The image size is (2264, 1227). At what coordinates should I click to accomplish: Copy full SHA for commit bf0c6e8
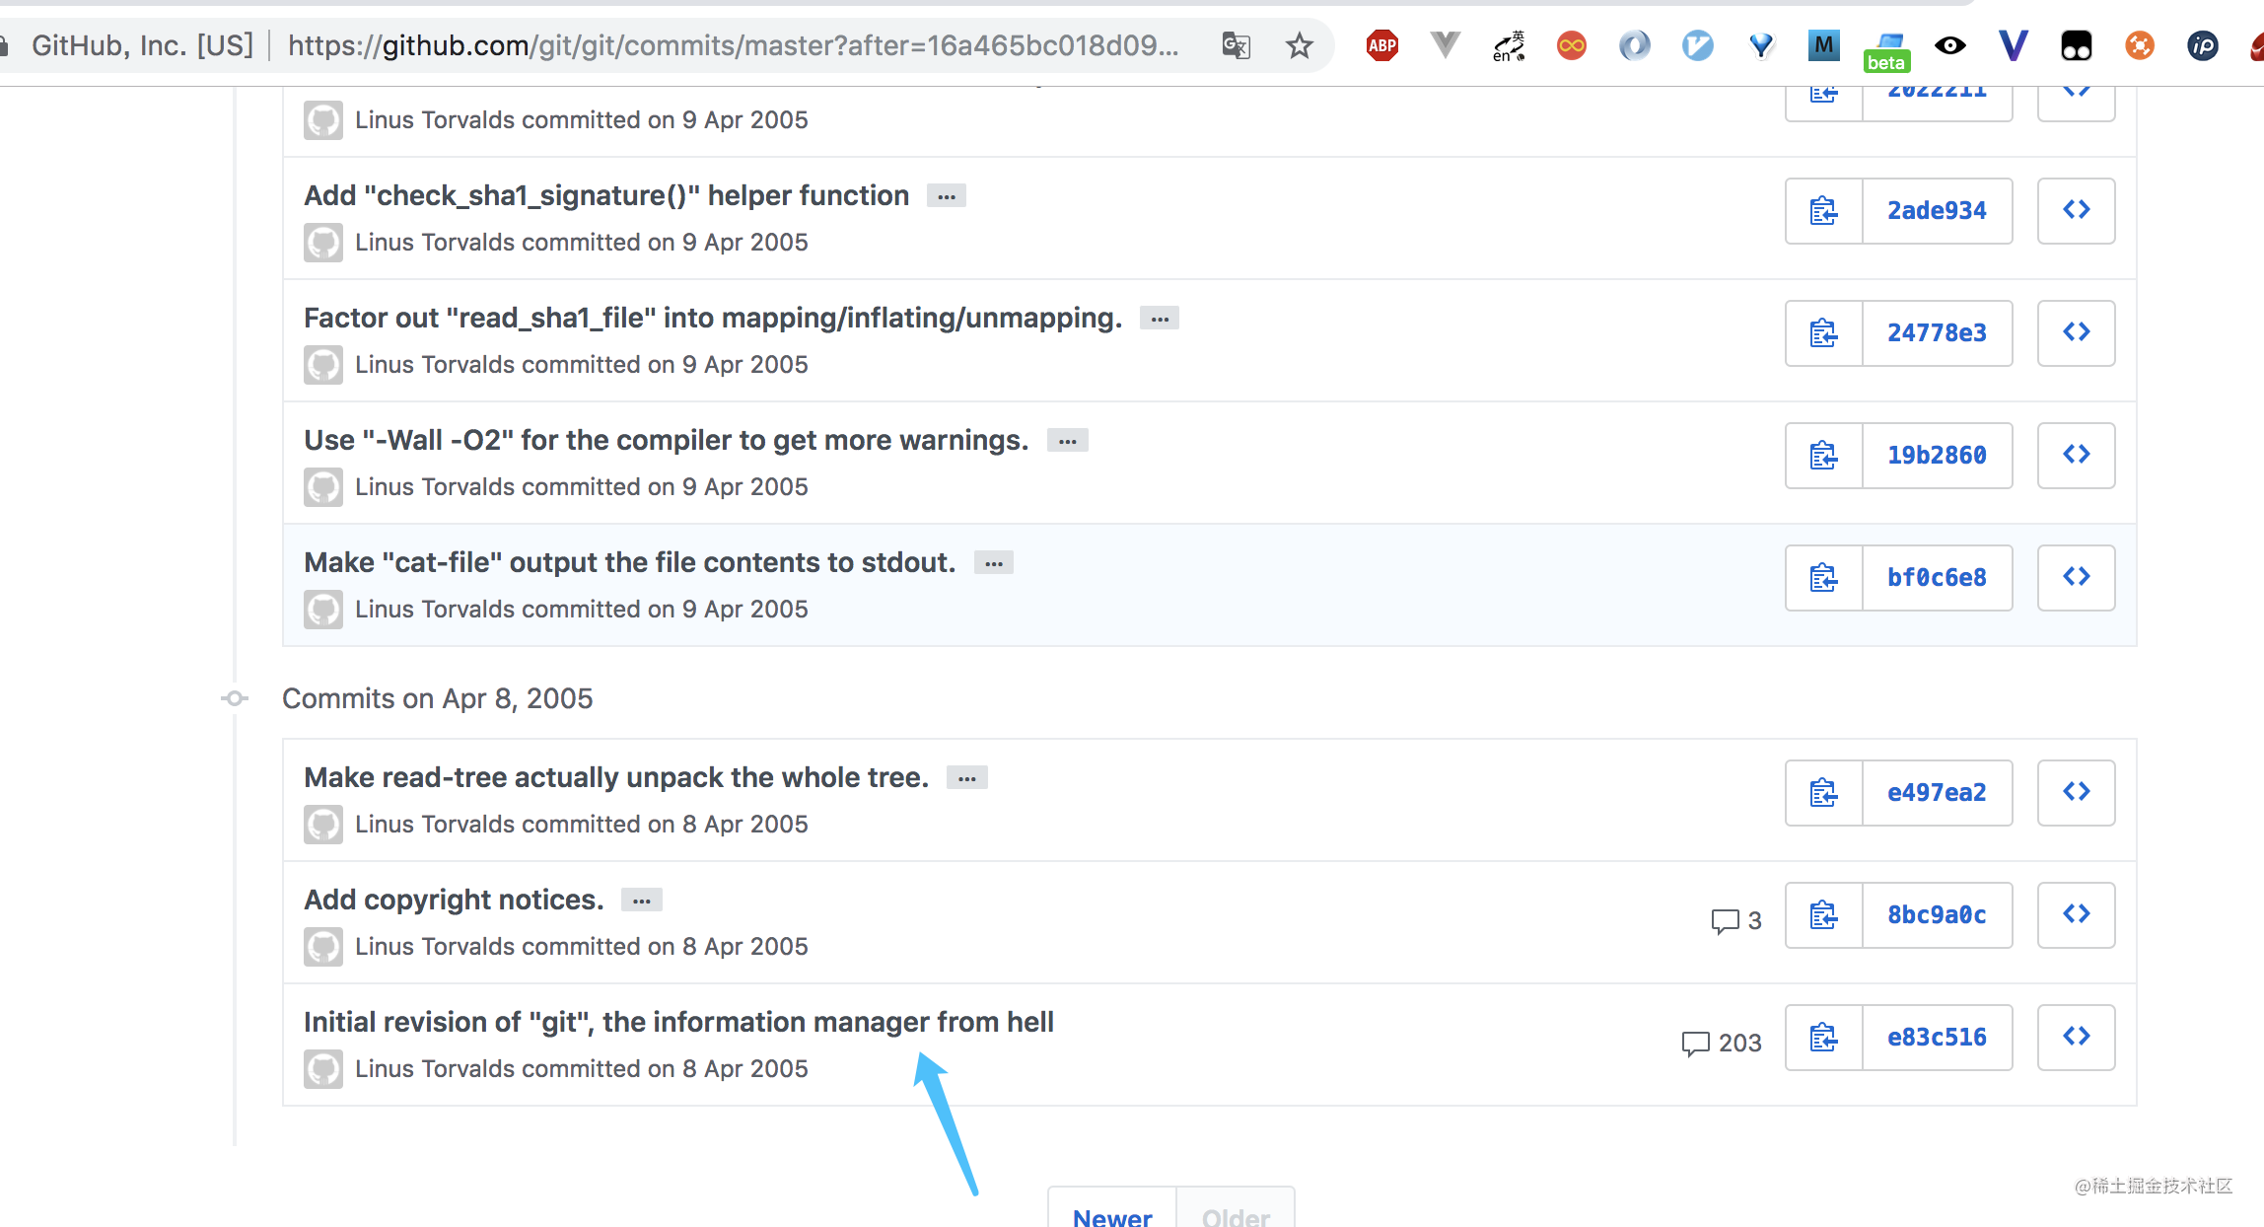point(1823,578)
